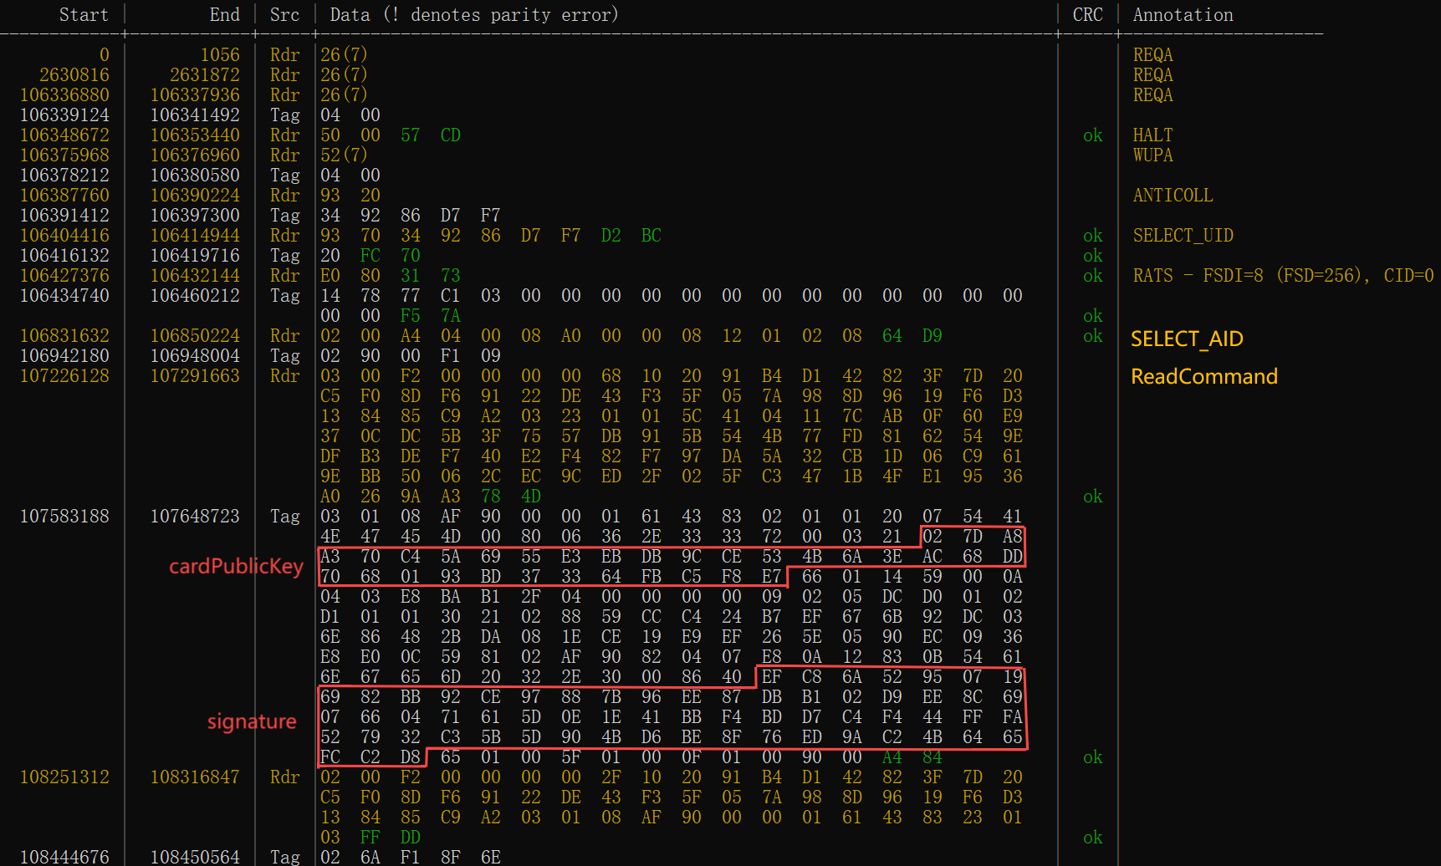Click end timestamp 106337936
This screenshot has height=866, width=1441.
click(195, 95)
